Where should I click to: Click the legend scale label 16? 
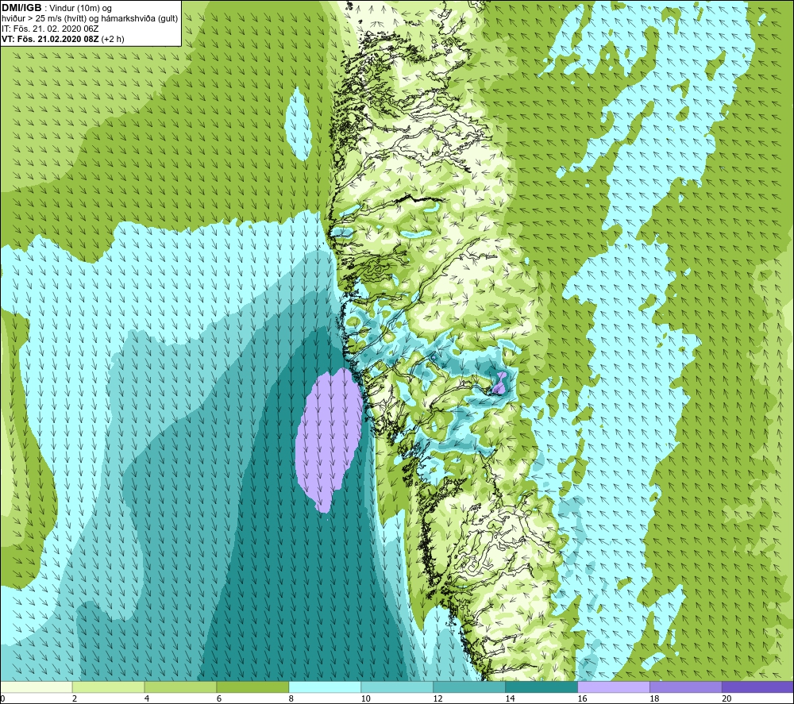[582, 698]
